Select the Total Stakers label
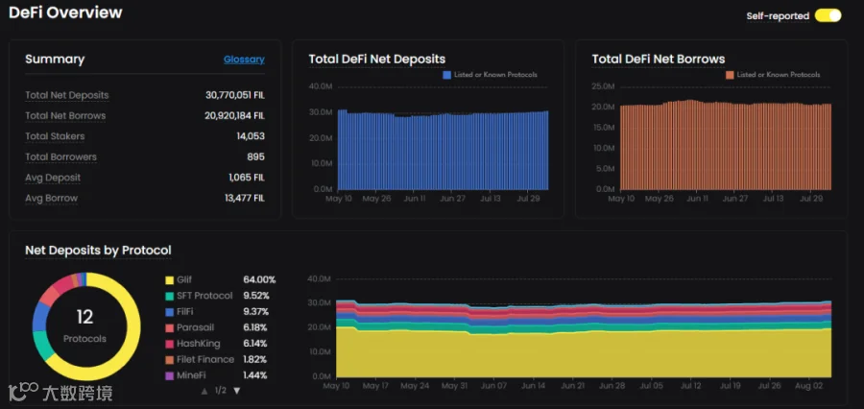This screenshot has width=864, height=409. (55, 136)
